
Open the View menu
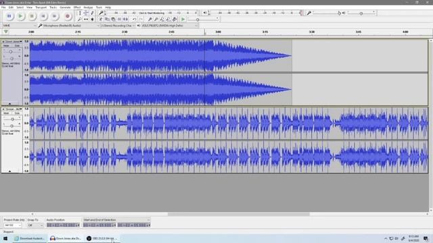click(29, 7)
